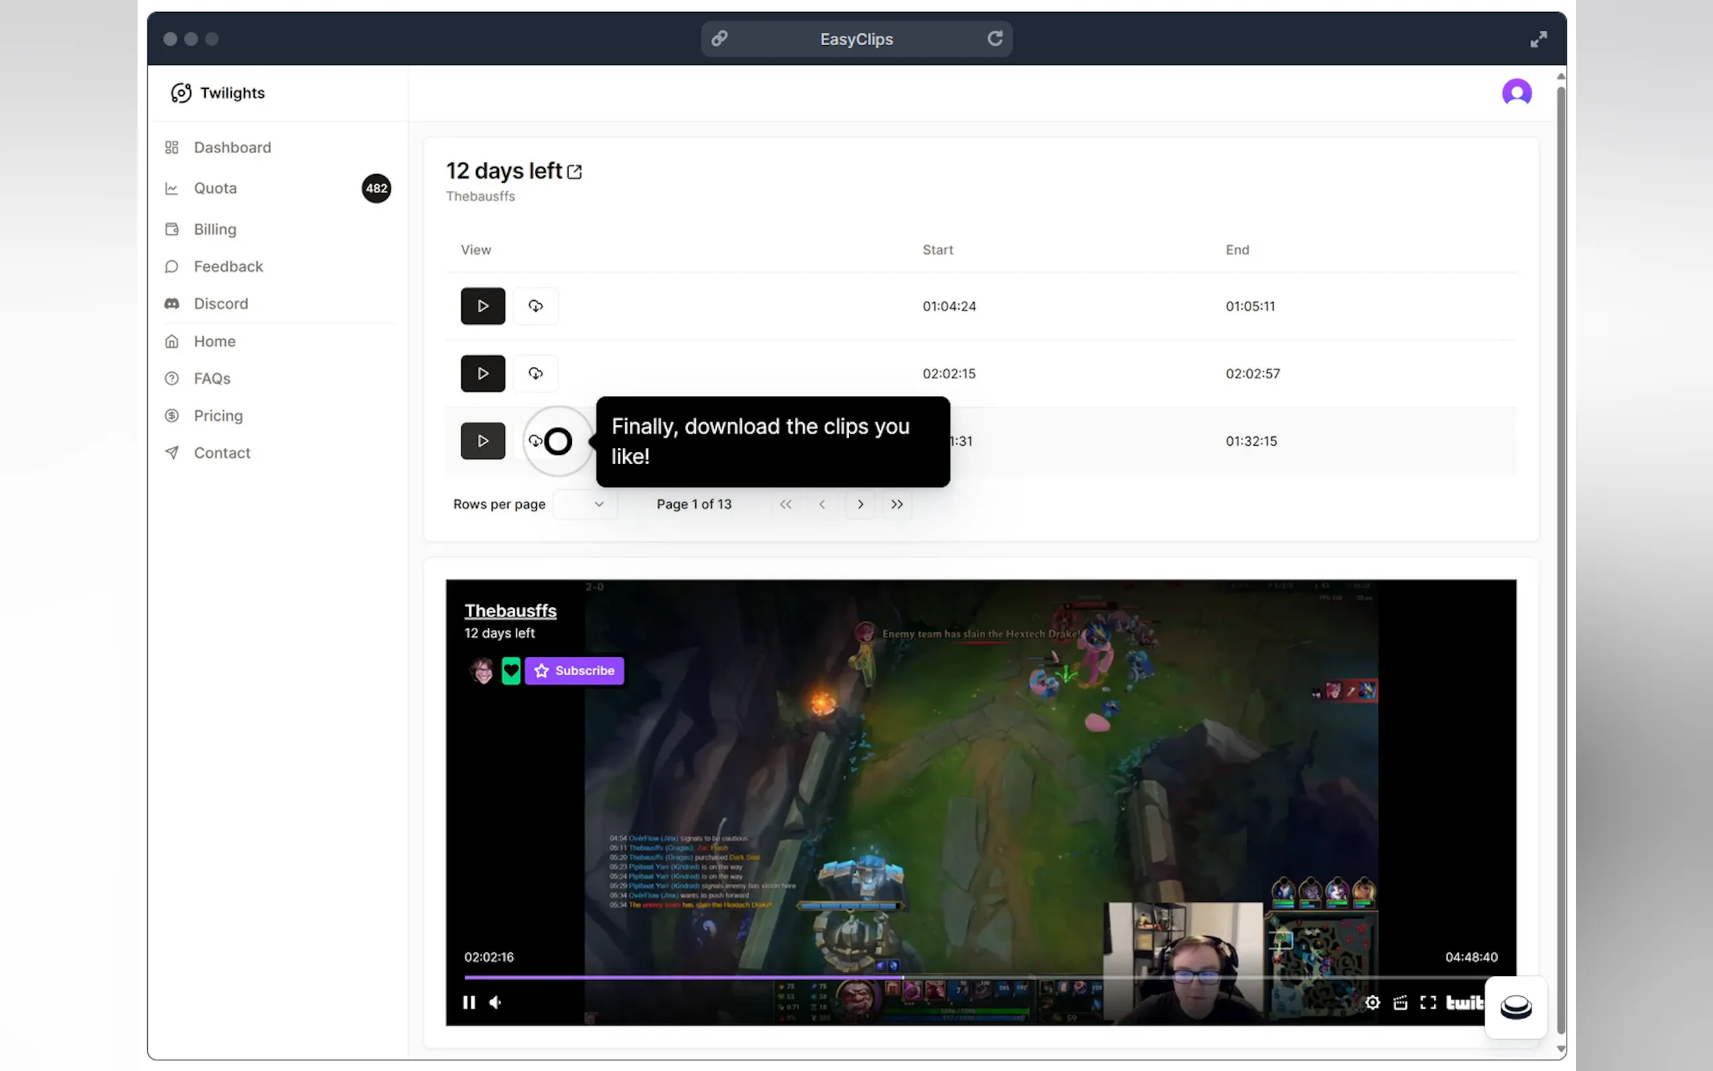The width and height of the screenshot is (1713, 1071).
Task: Open the Thebausffs channel link in the player
Action: click(x=510, y=610)
